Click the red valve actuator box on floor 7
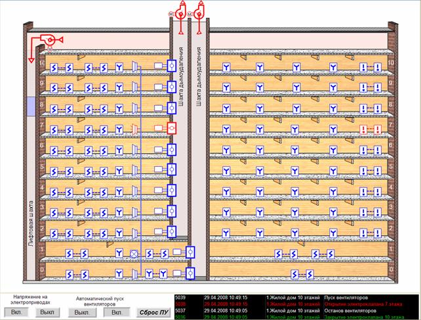 pos(159,128)
